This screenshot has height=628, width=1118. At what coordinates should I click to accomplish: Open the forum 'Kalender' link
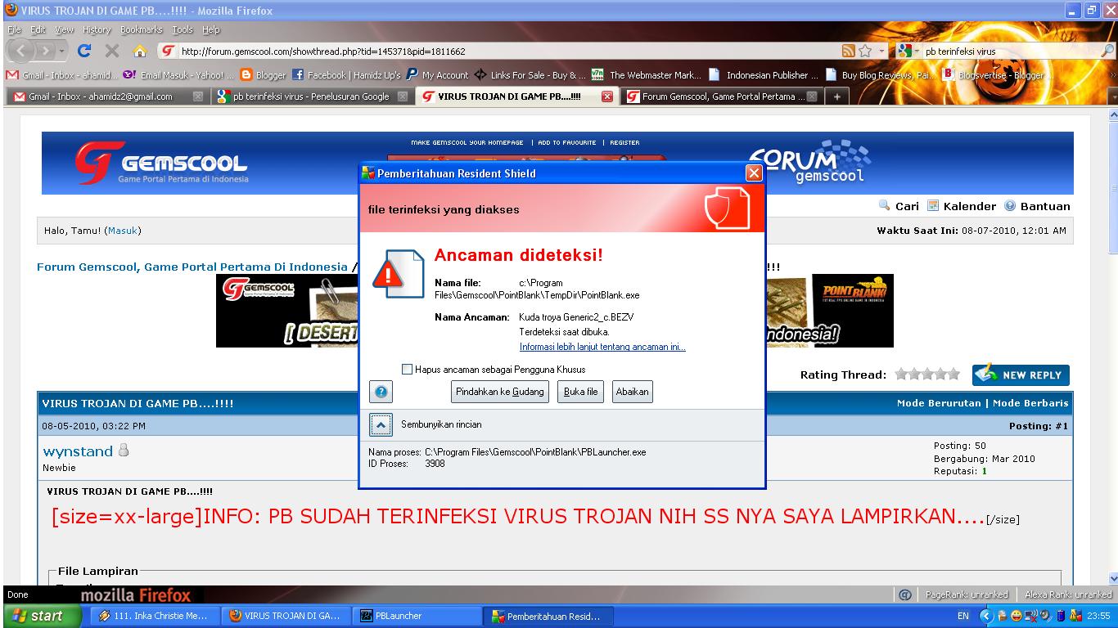[962, 206]
